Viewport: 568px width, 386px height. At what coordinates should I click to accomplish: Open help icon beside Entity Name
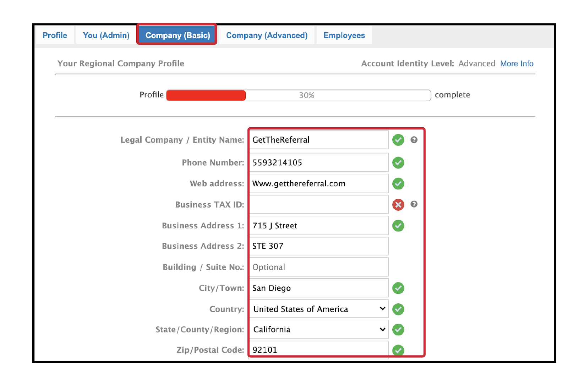414,140
